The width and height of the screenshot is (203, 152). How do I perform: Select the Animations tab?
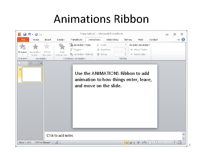pyautogui.click(x=94, y=40)
